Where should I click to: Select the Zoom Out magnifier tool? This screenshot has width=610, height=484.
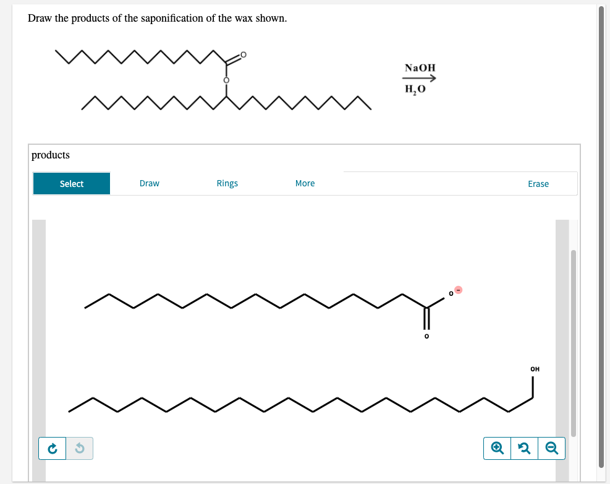[x=551, y=448]
